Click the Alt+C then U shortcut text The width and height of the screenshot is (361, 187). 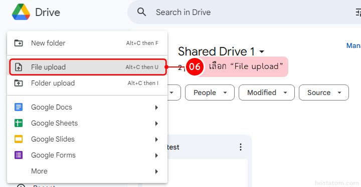[142, 67]
